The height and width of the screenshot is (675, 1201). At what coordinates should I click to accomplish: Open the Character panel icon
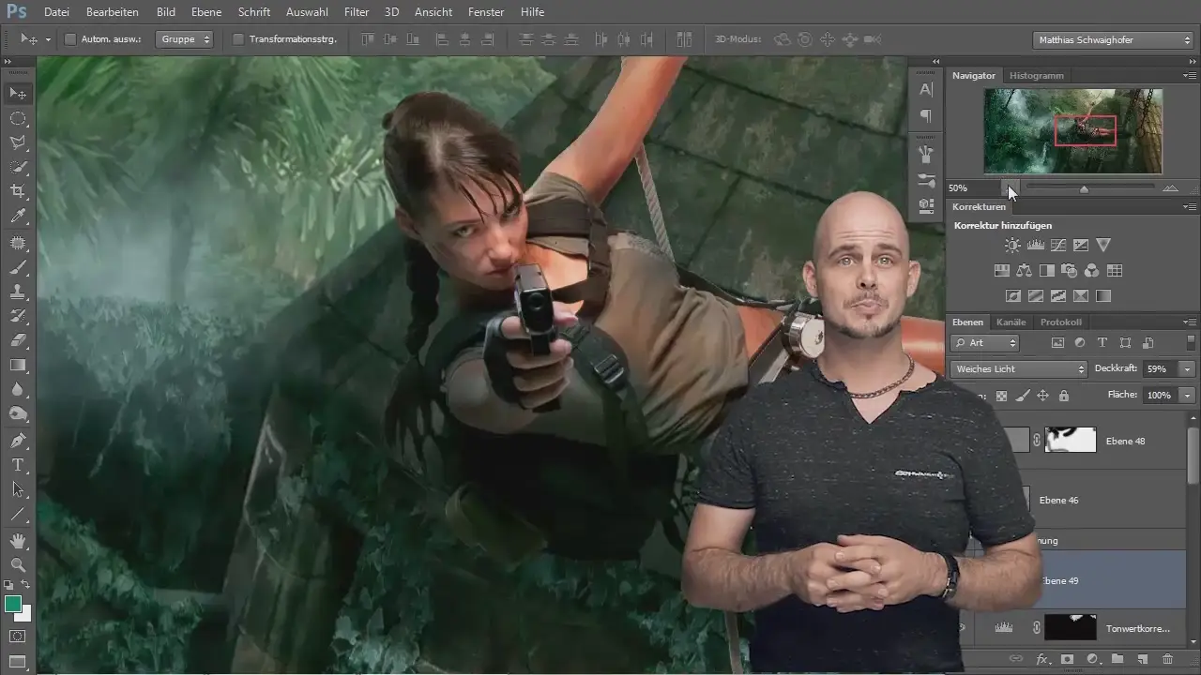tap(926, 90)
